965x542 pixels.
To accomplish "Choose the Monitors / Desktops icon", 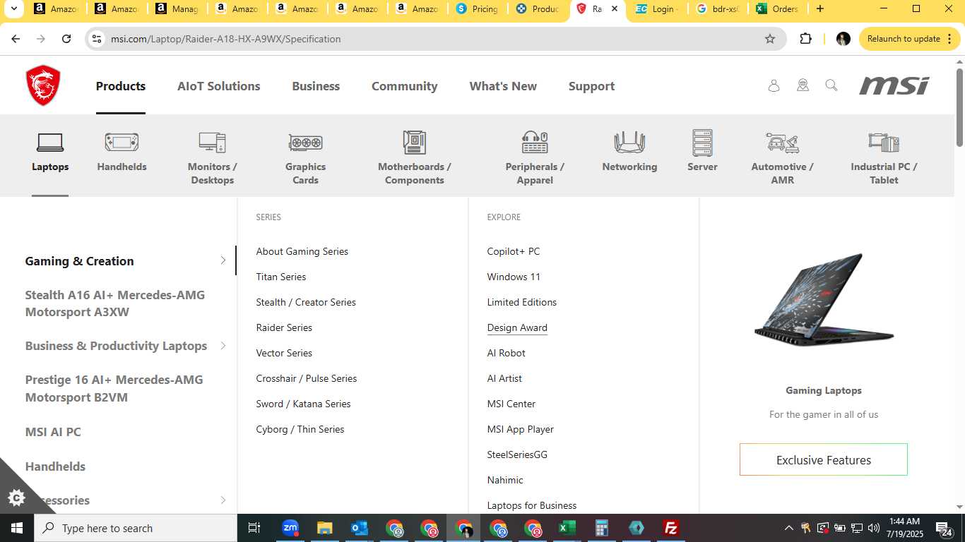I will coord(212,143).
